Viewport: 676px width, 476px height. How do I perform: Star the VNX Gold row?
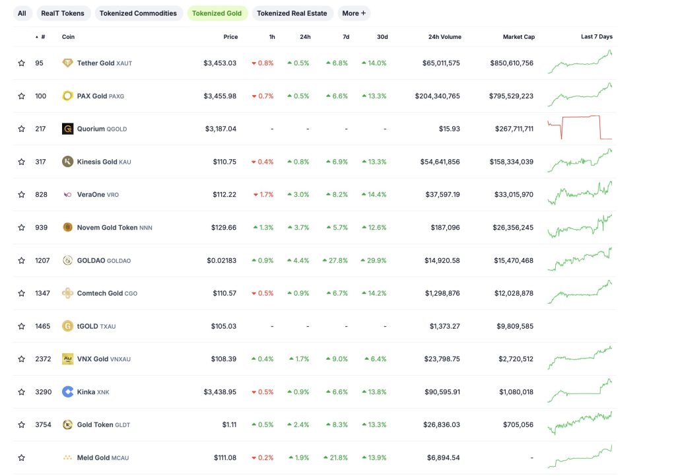[22, 358]
